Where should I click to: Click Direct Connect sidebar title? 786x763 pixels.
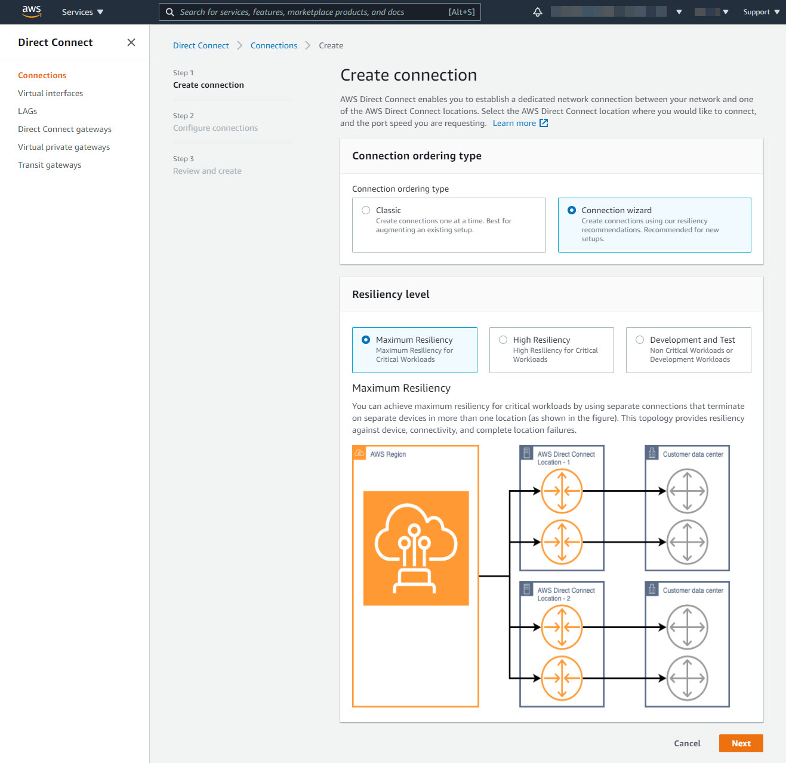click(56, 42)
